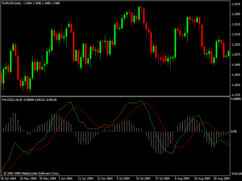Select the 1.1995 price axis value
The width and height of the screenshot is (242, 181).
(236, 65)
